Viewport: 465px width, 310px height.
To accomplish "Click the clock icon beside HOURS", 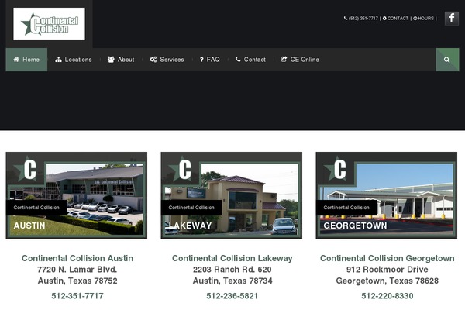I will pos(415,18).
